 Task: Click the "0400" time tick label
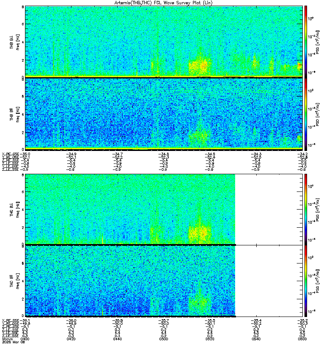25,339
